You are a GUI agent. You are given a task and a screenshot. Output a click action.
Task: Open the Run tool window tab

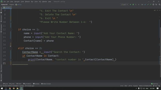coord(12,84)
